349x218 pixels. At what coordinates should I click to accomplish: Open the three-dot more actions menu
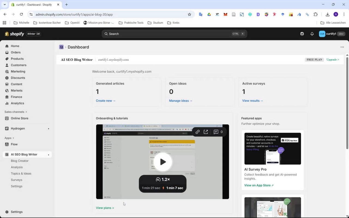click(x=342, y=47)
